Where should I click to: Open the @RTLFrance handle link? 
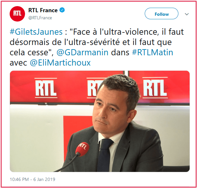(40, 18)
